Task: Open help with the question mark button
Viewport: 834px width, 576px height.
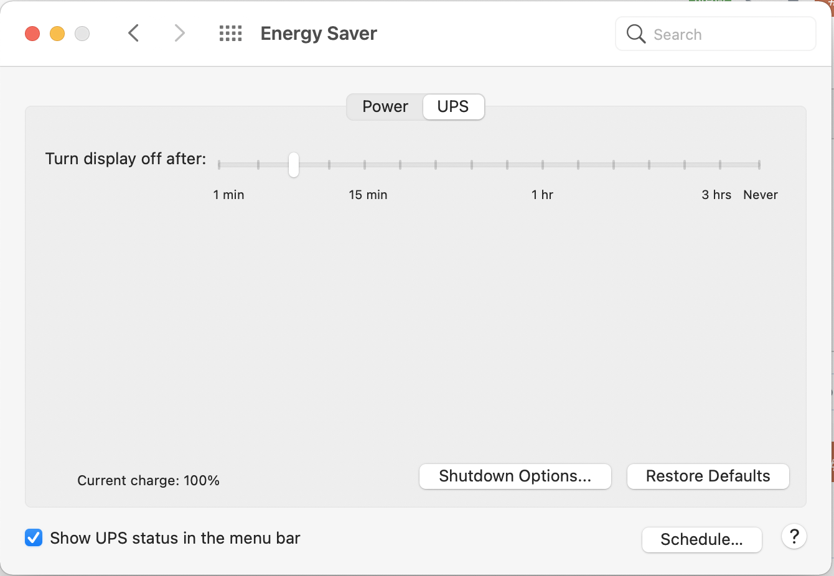Action: click(794, 536)
